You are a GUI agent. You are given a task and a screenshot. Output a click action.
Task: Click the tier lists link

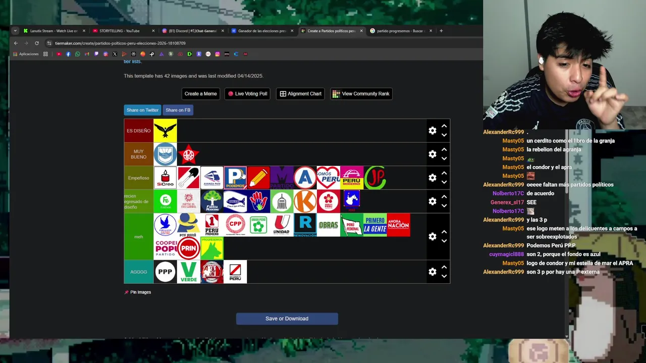(132, 62)
